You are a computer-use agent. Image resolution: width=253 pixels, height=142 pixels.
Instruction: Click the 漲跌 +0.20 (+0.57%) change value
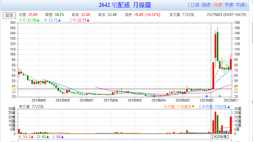coord(147,15)
